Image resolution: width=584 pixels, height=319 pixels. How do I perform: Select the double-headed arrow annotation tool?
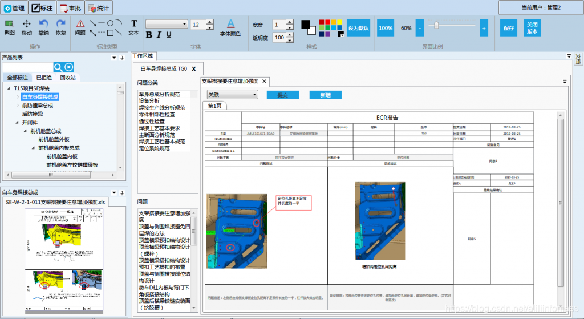pyautogui.click(x=93, y=33)
